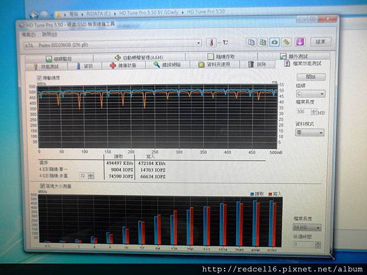367x275 pixels.
Task: Click the 66634 IOPS write value
Action: [153, 177]
